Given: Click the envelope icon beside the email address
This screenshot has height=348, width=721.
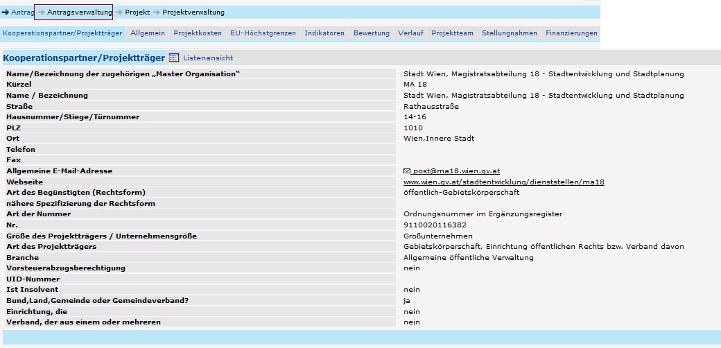Looking at the screenshot, I should pos(407,171).
